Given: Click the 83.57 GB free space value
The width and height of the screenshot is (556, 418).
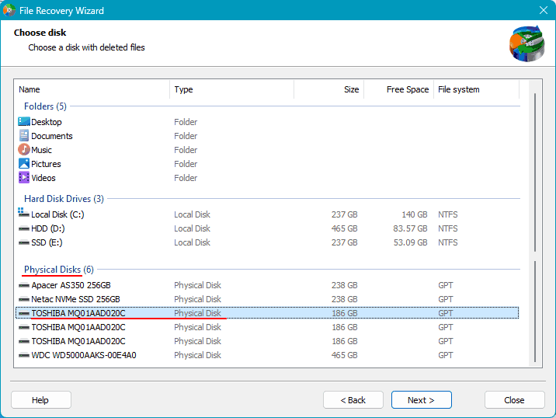Looking at the screenshot, I should (410, 228).
